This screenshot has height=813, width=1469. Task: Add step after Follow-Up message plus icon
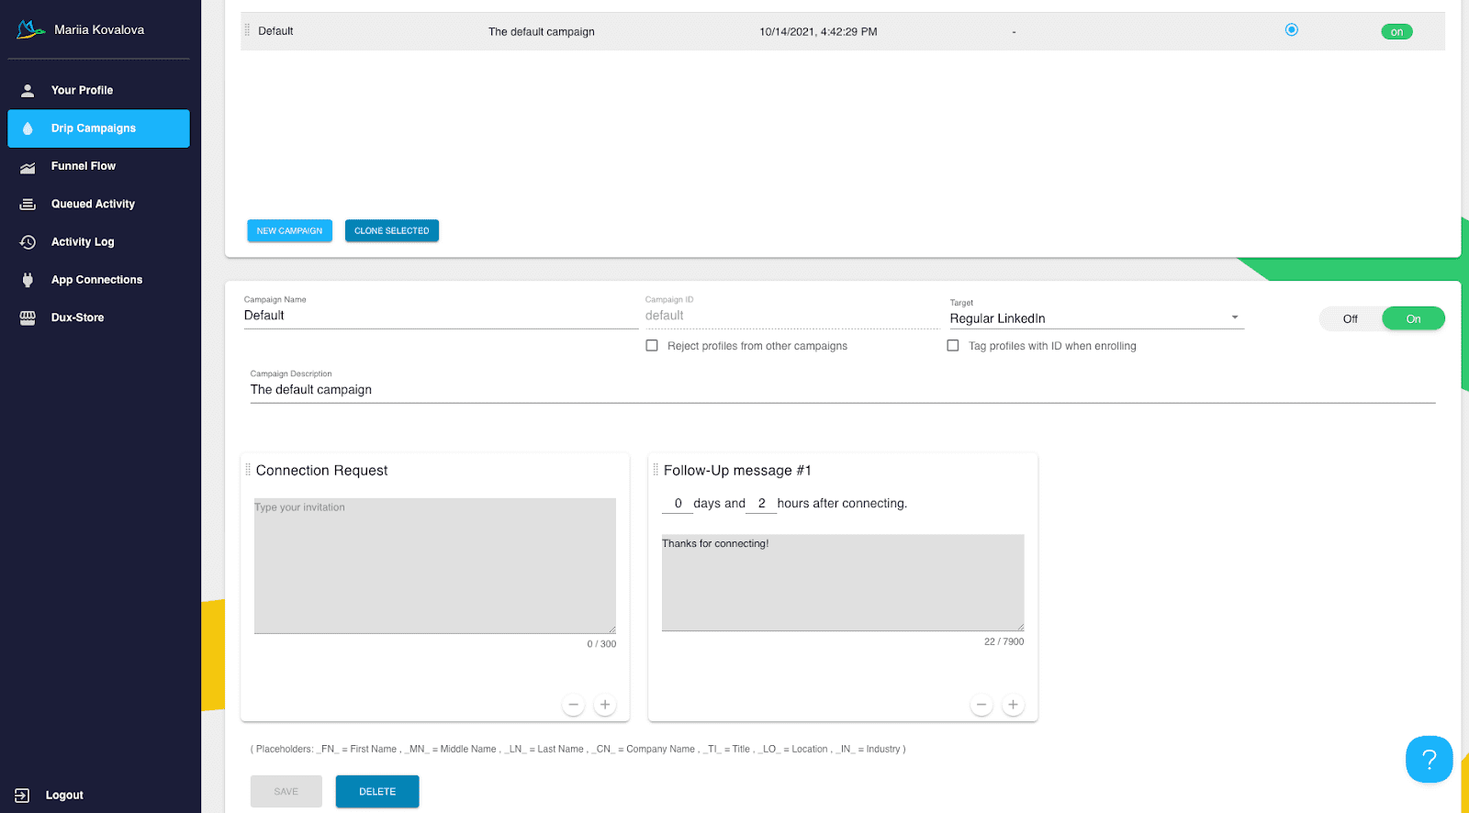[x=1013, y=705]
